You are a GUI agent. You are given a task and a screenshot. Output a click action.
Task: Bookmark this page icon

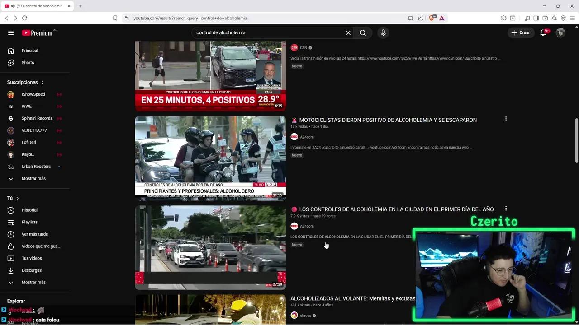click(115, 18)
